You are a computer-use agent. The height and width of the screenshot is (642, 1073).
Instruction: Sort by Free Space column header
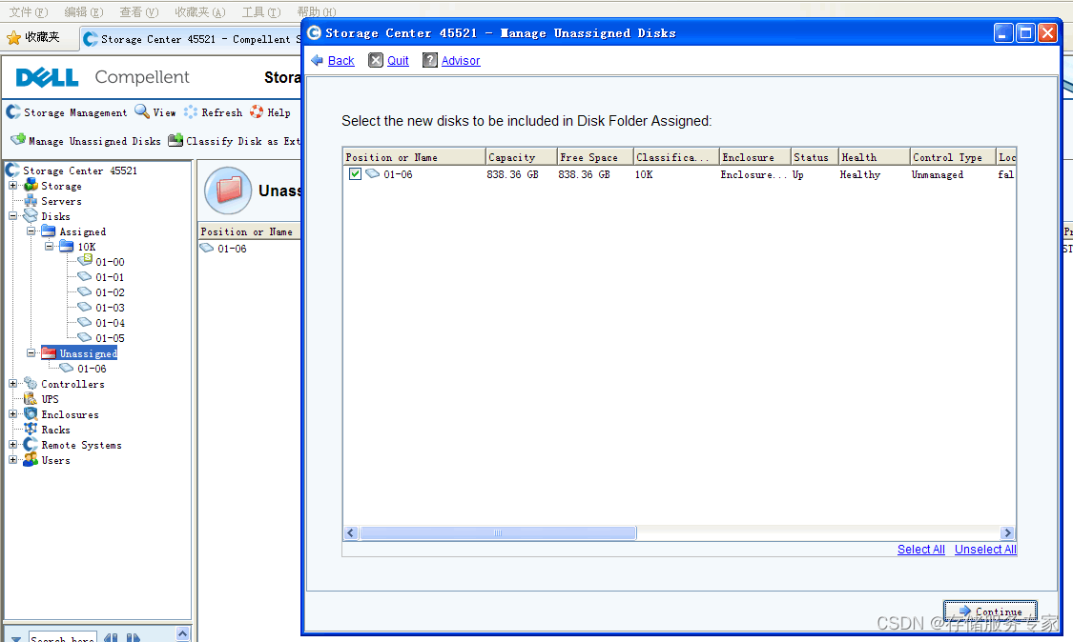point(595,157)
